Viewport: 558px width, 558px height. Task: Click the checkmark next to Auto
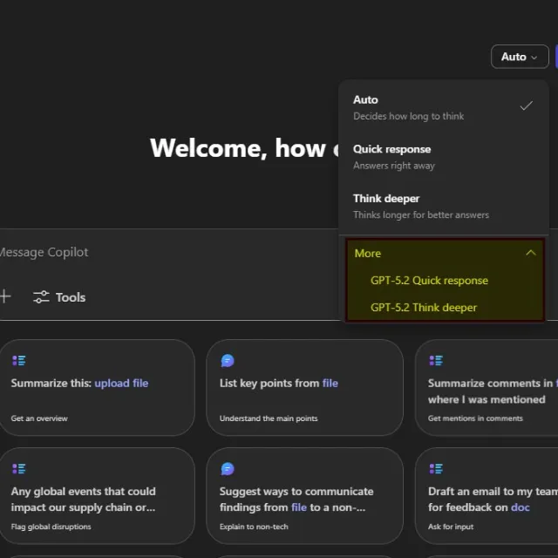pyautogui.click(x=527, y=105)
